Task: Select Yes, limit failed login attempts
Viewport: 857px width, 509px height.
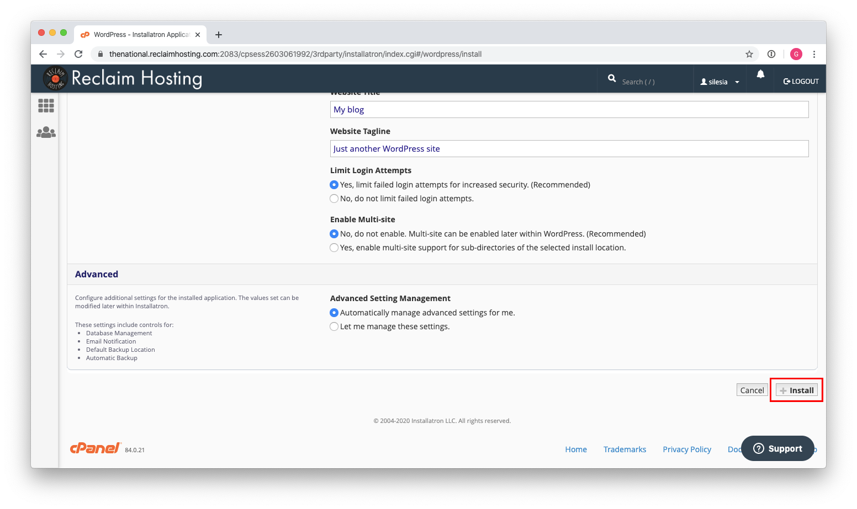Action: 334,185
